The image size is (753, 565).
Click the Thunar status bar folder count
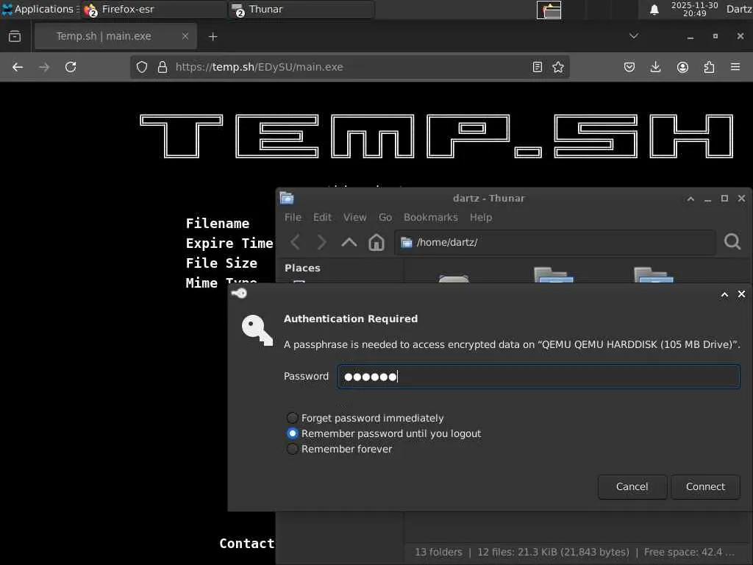point(438,552)
